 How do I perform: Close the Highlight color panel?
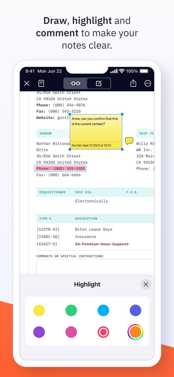coord(146,284)
